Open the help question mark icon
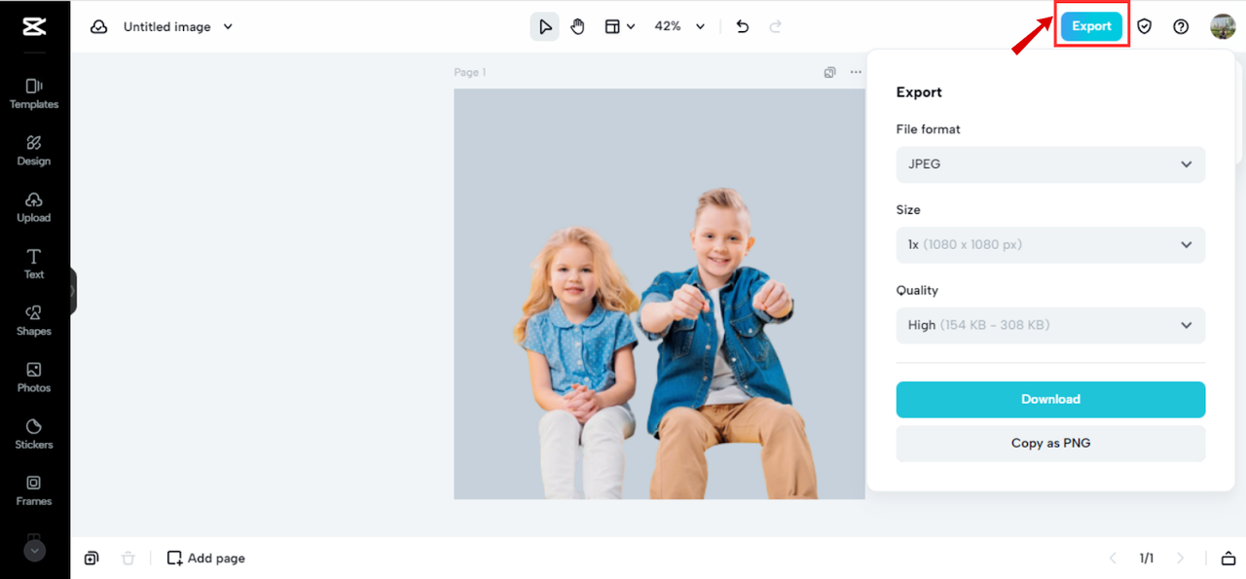The image size is (1246, 579). point(1181,26)
